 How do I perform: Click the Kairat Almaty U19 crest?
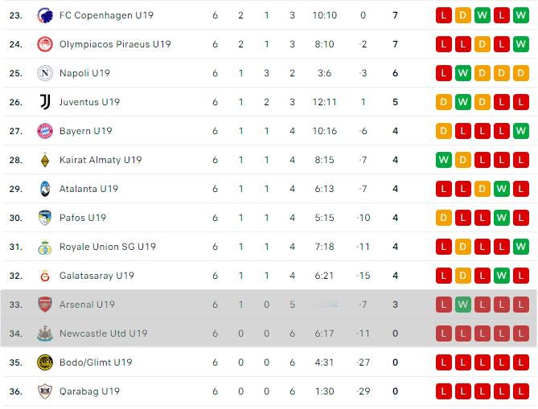pyautogui.click(x=45, y=160)
